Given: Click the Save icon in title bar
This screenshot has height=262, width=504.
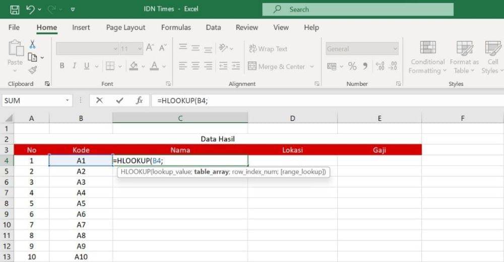Looking at the screenshot, I should pyautogui.click(x=15, y=9).
